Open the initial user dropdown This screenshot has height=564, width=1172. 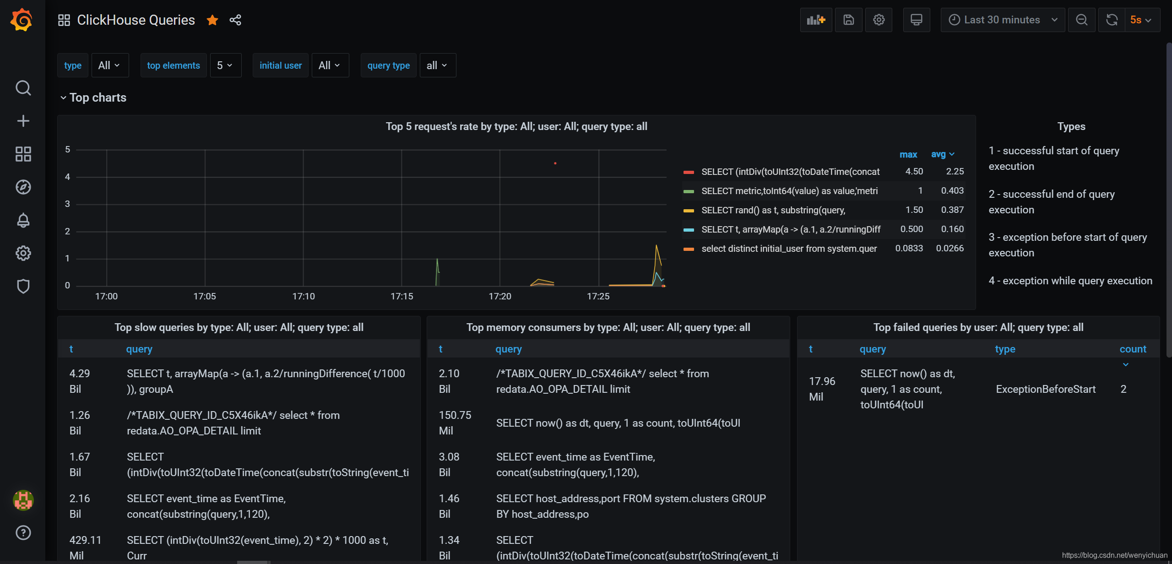point(330,65)
